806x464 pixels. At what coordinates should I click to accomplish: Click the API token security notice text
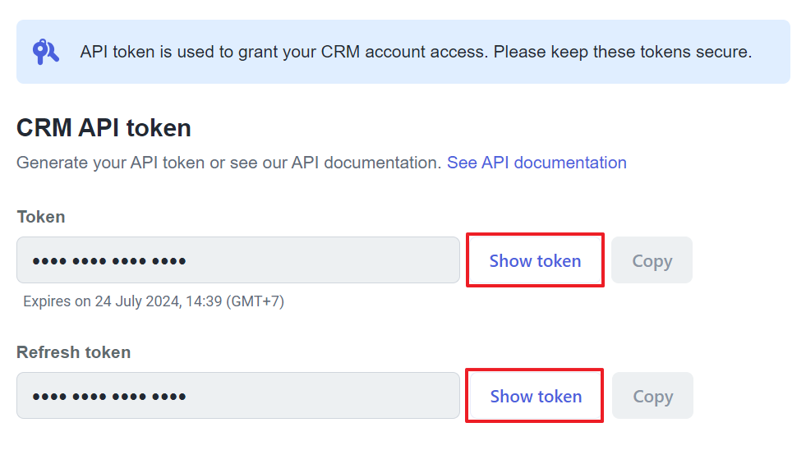(x=416, y=52)
